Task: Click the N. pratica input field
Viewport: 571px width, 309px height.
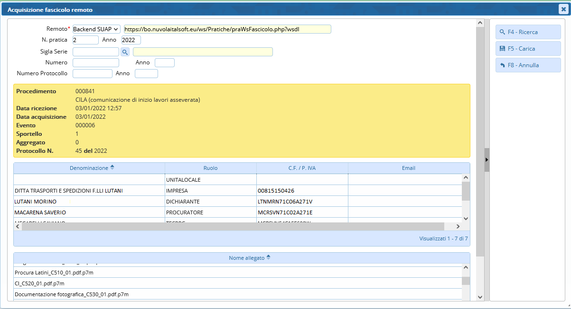Action: point(85,40)
